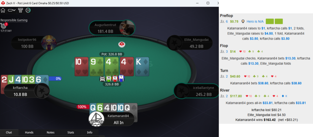The width and height of the screenshot is (313, 137).
Task: Open the challenges target icon with alert
Action: pos(4,26)
